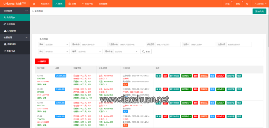
Task: Click balance badge 31.02[0.00] for ID:102
Action: pos(61,76)
